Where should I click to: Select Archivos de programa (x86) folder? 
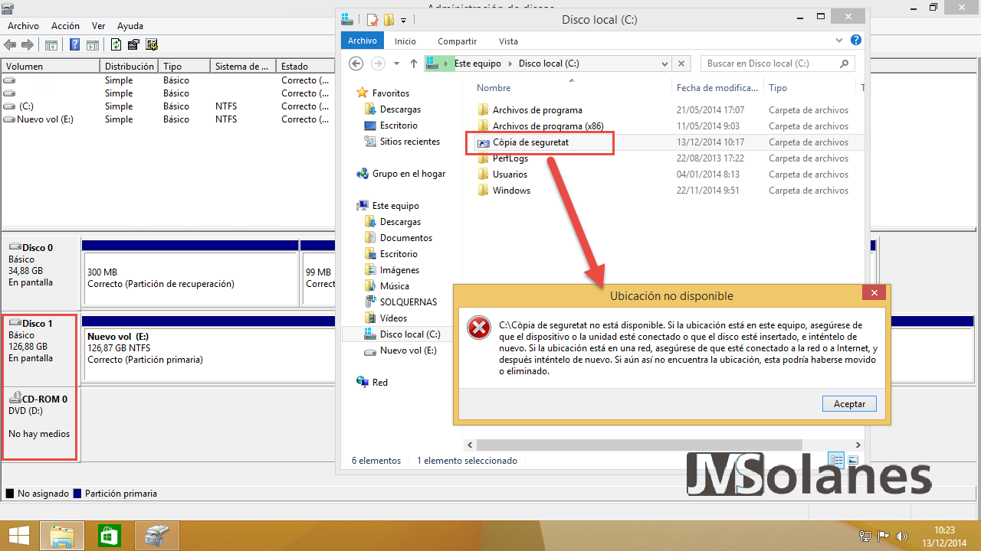tap(548, 126)
